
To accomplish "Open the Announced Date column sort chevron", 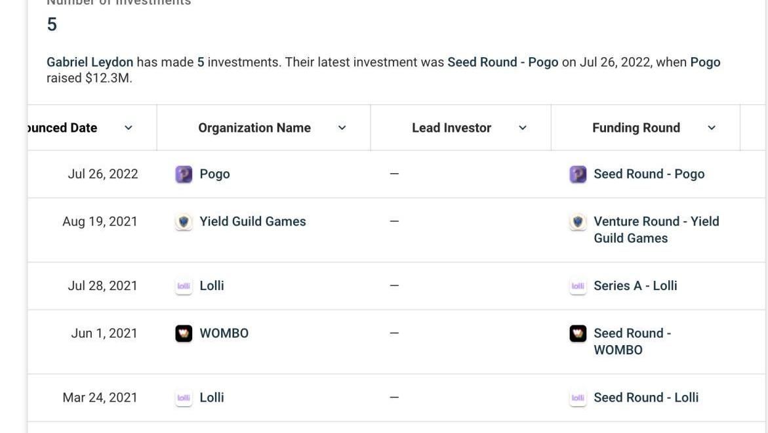I will pyautogui.click(x=129, y=128).
